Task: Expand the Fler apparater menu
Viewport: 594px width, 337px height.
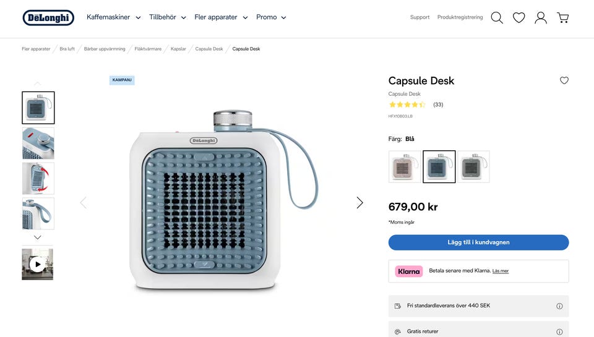Action: tap(221, 17)
